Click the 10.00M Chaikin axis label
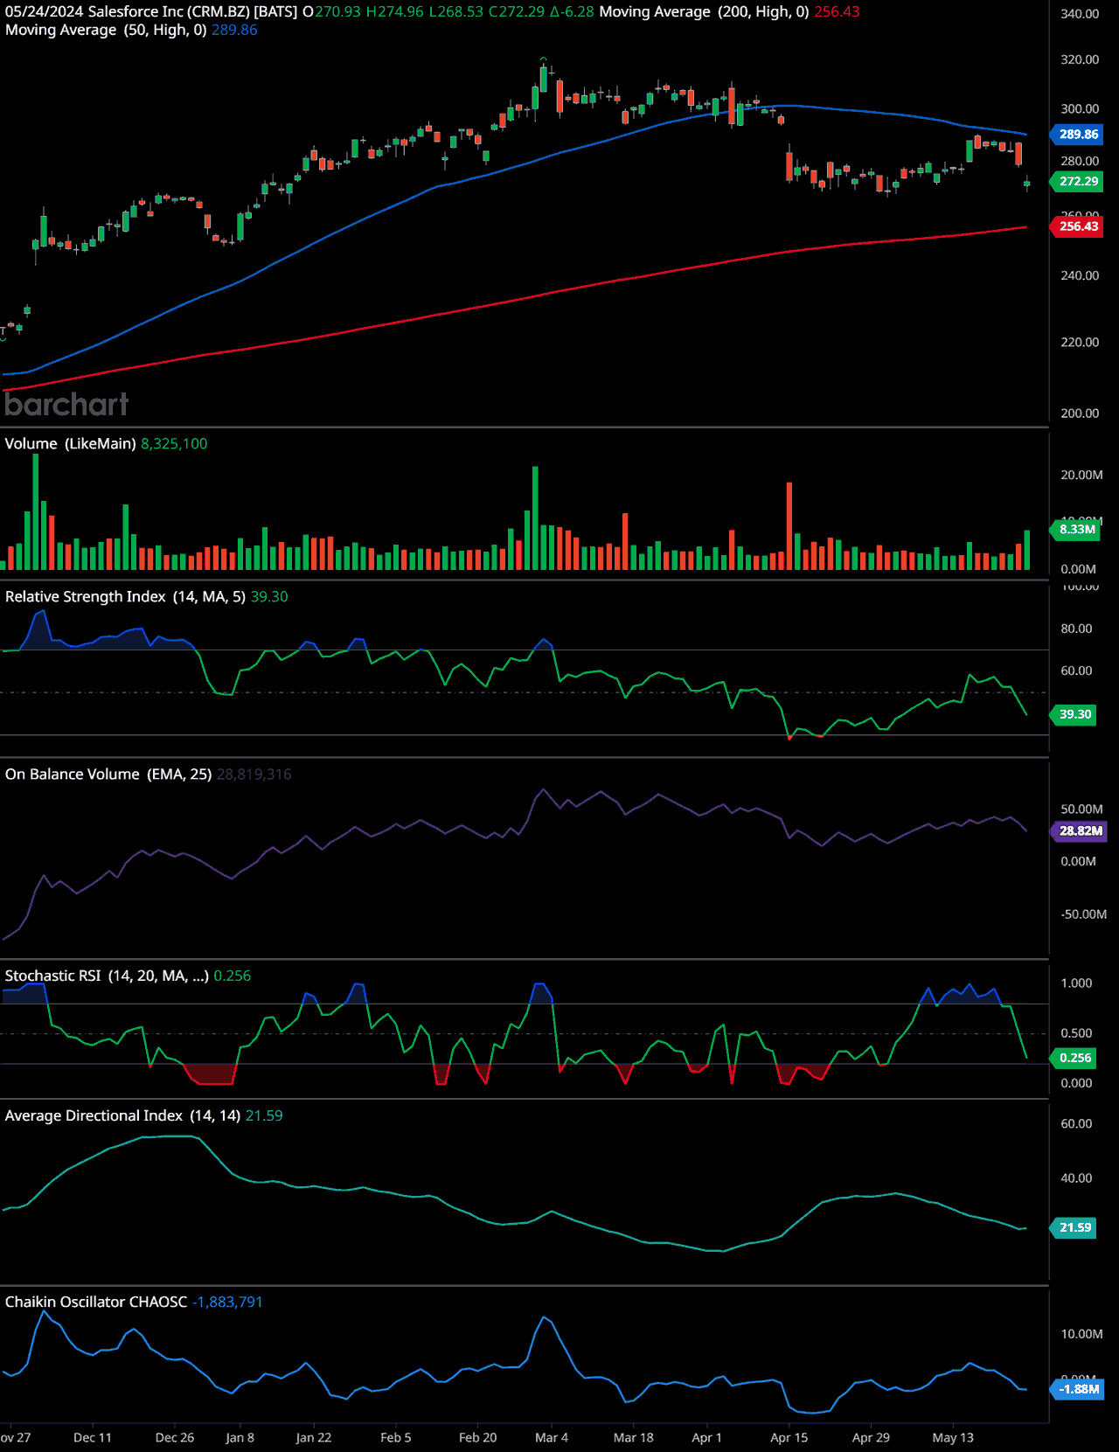 [x=1081, y=1334]
